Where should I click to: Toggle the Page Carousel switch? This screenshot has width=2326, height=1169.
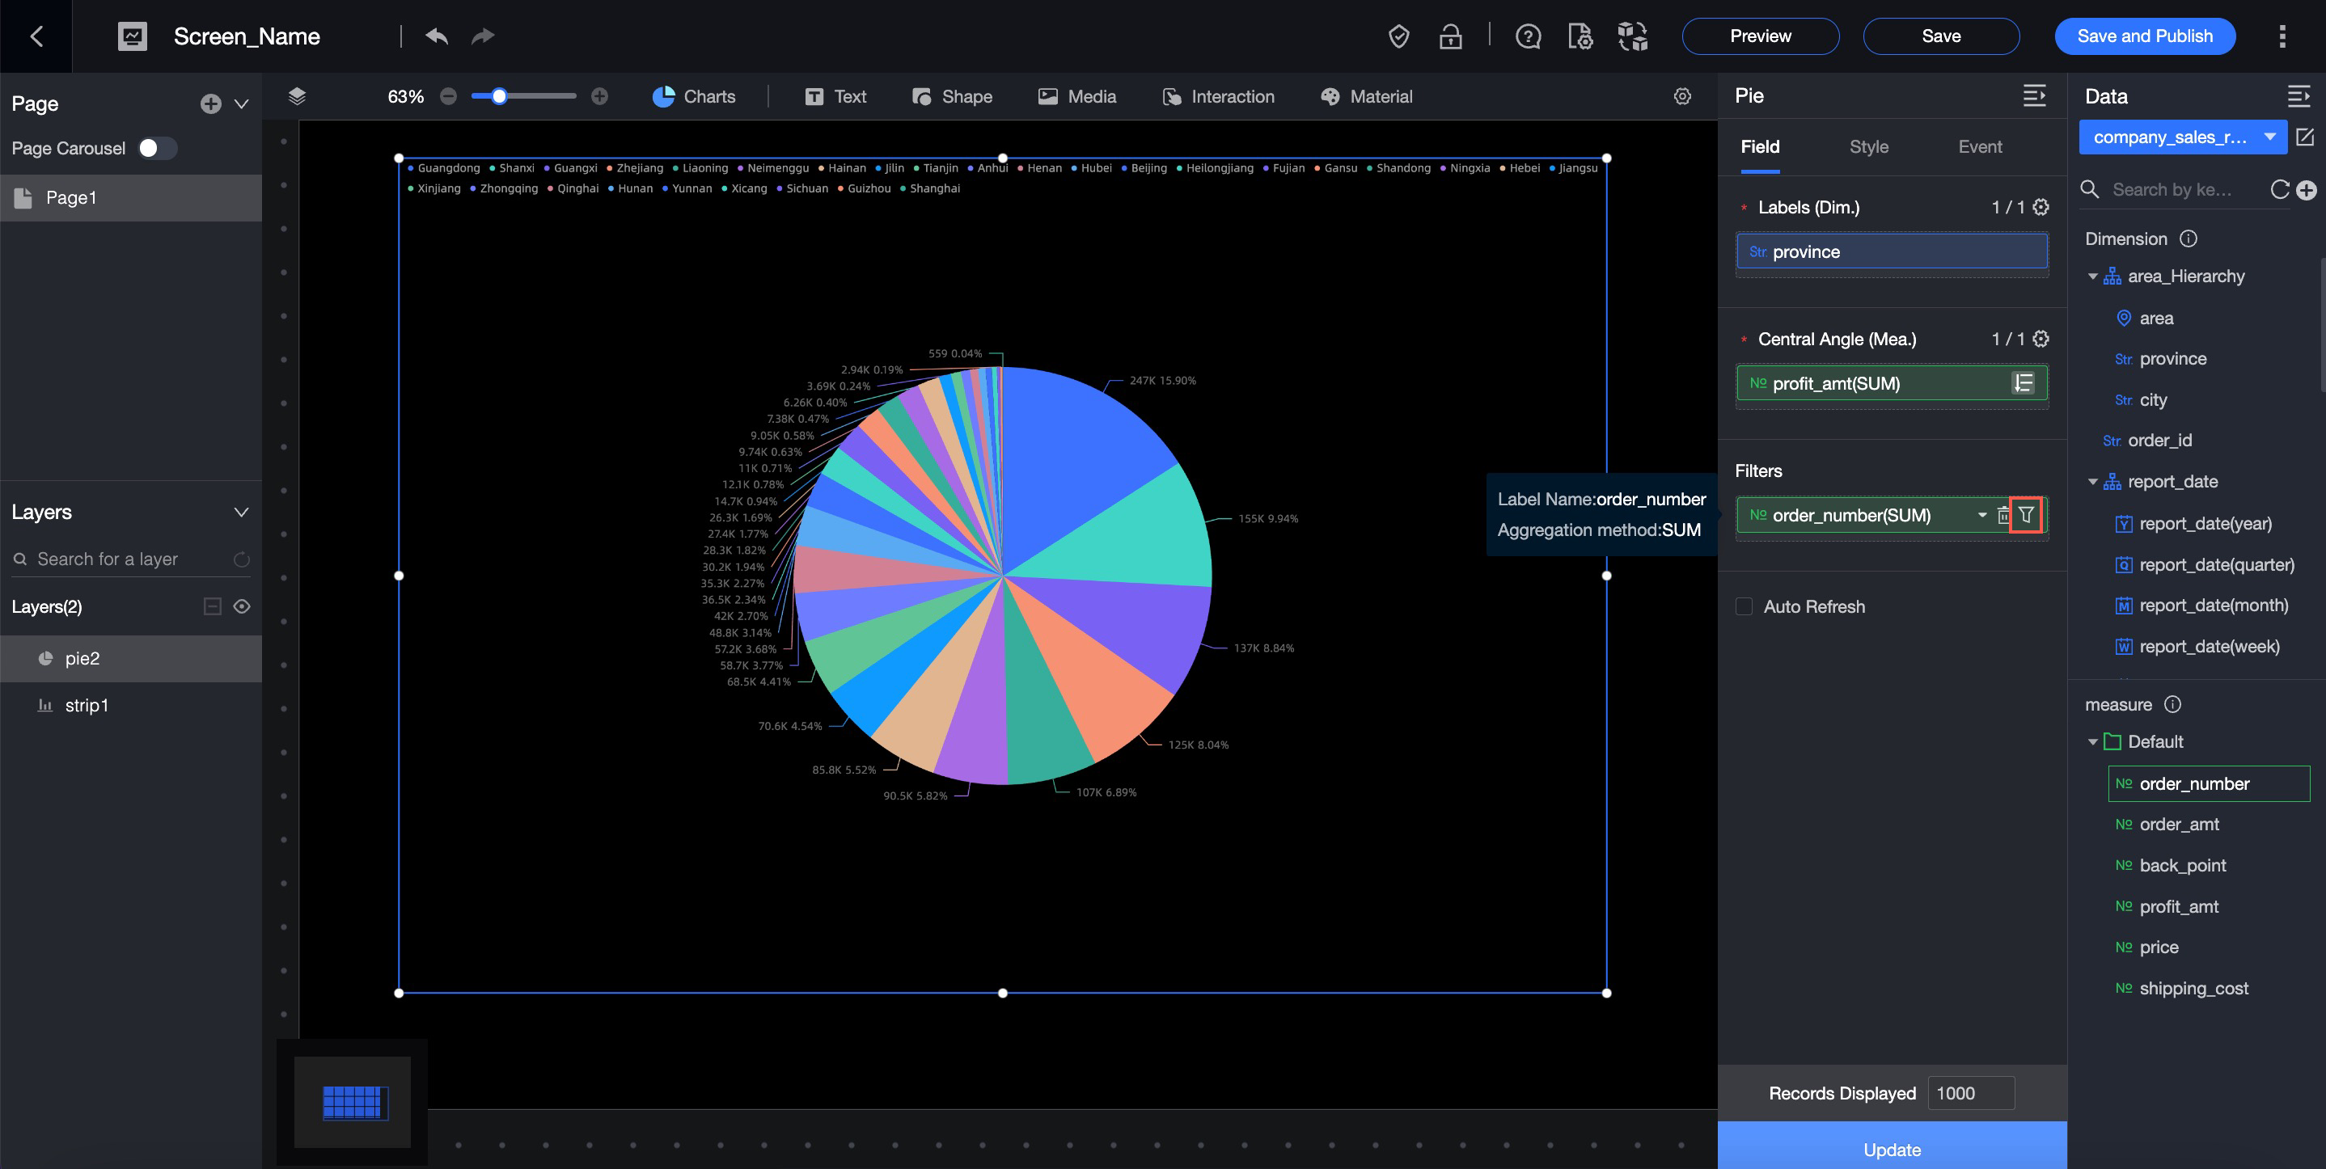(x=157, y=148)
